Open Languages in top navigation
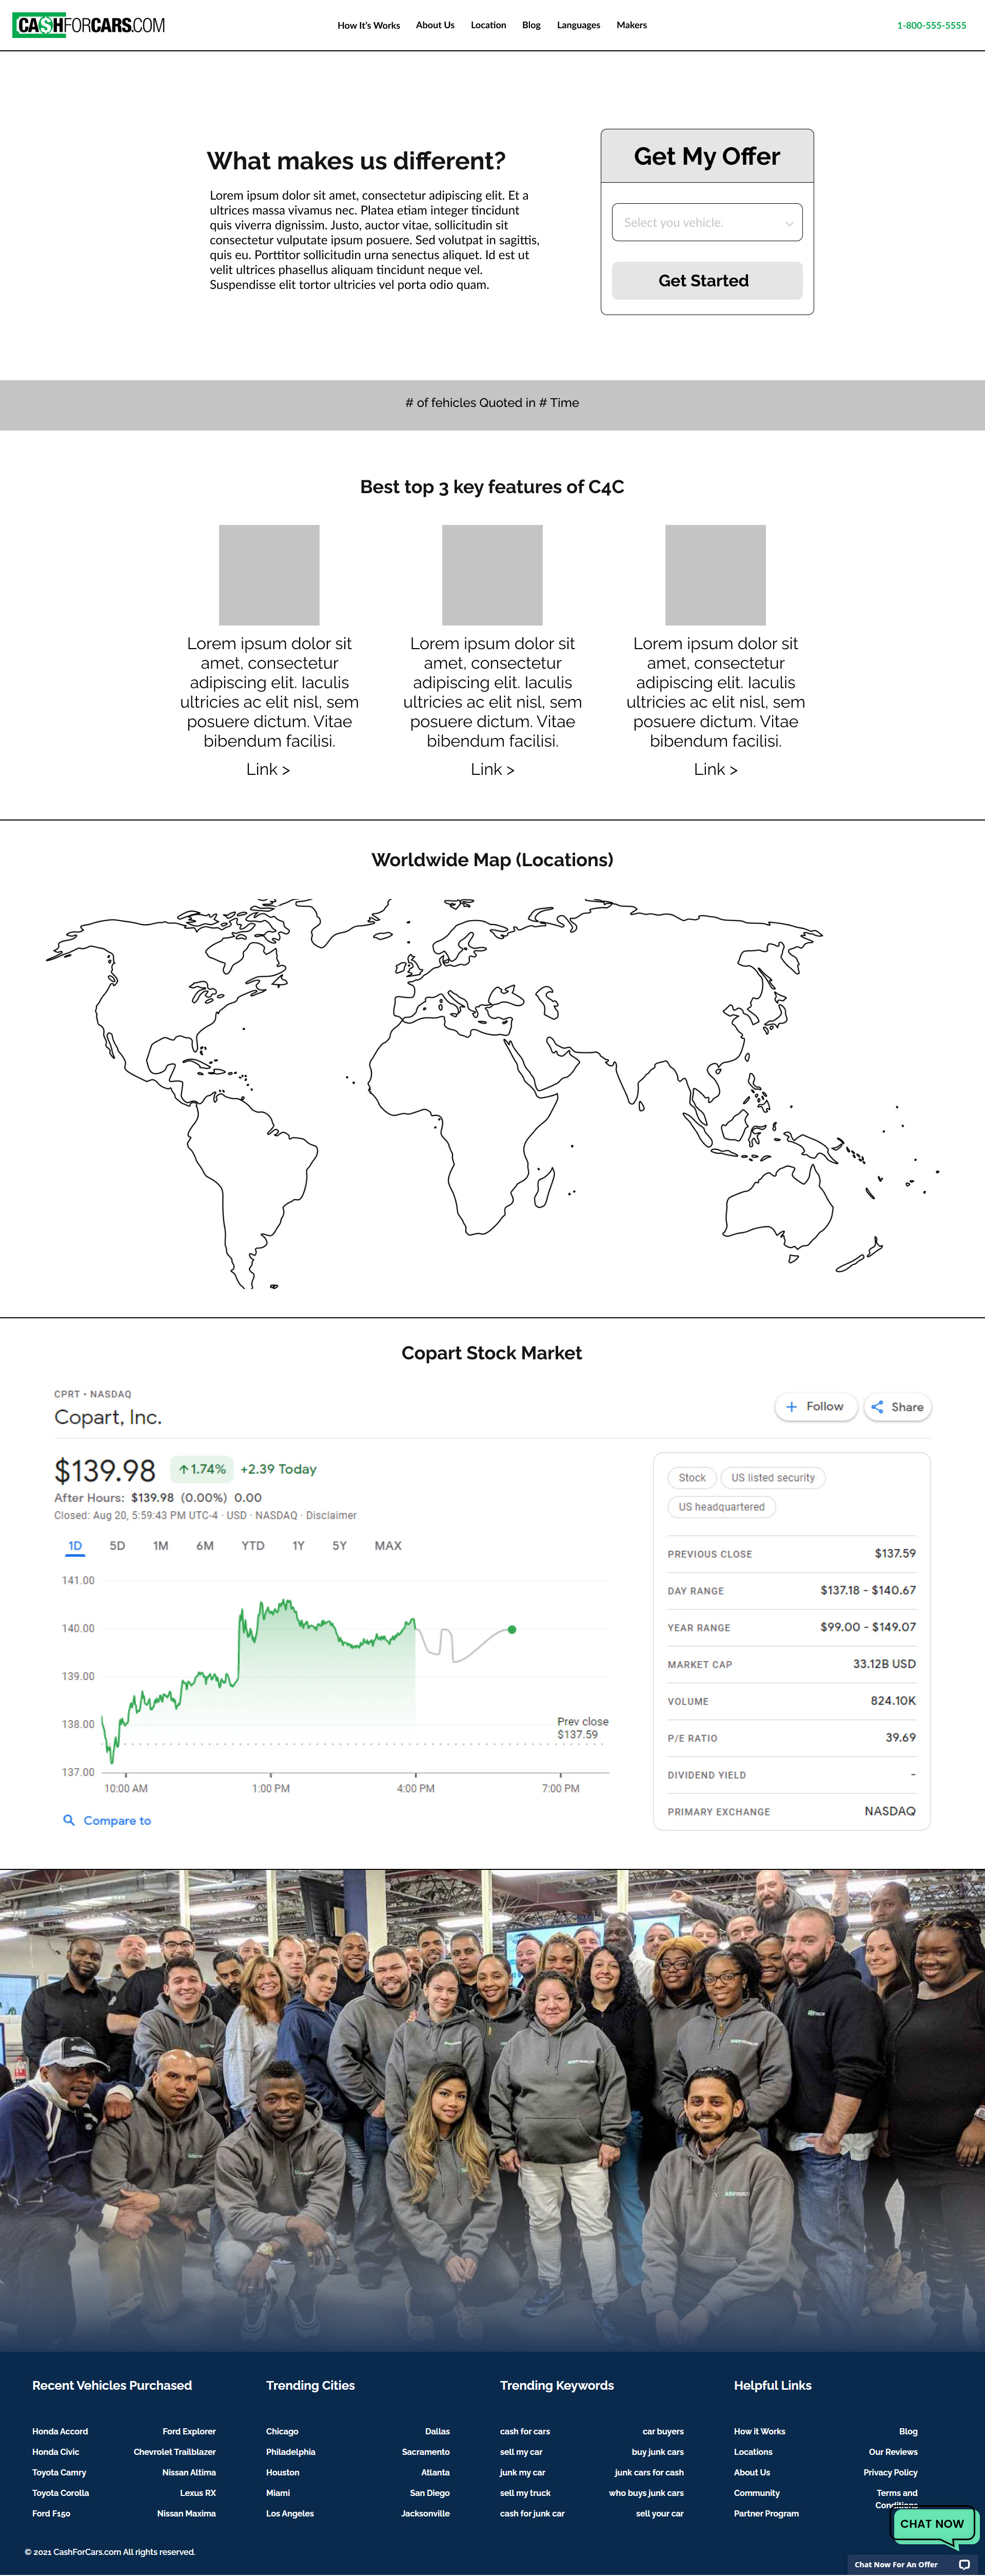This screenshot has height=2576, width=985. click(x=578, y=25)
